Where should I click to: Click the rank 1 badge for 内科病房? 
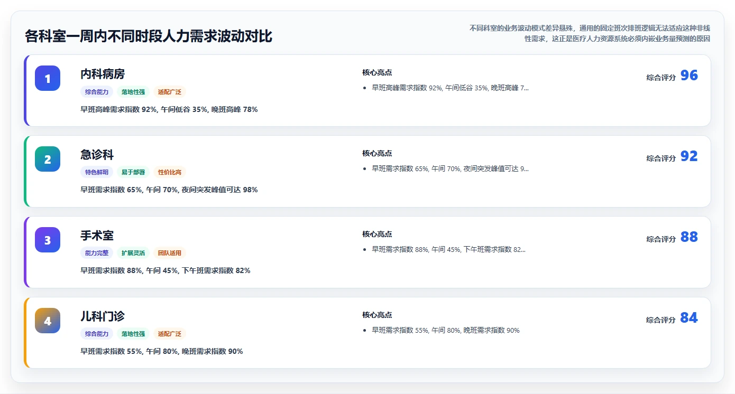[x=48, y=78]
